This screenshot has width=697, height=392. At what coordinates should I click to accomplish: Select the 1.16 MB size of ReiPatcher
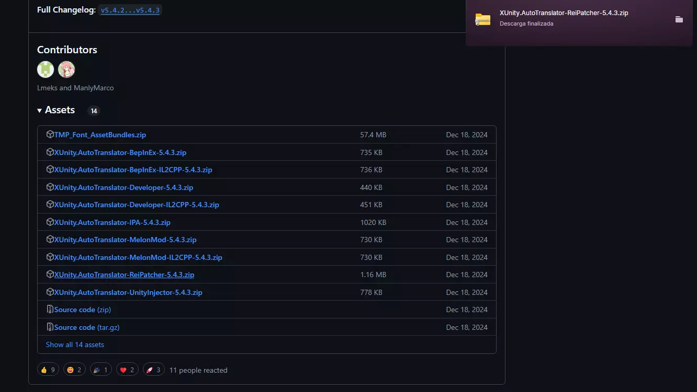(x=373, y=275)
